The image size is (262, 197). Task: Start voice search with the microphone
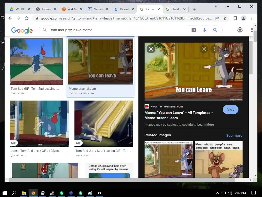pyautogui.click(x=204, y=30)
